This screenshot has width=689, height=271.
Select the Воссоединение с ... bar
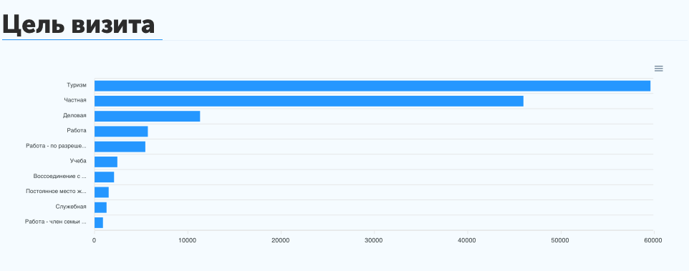[x=104, y=177]
